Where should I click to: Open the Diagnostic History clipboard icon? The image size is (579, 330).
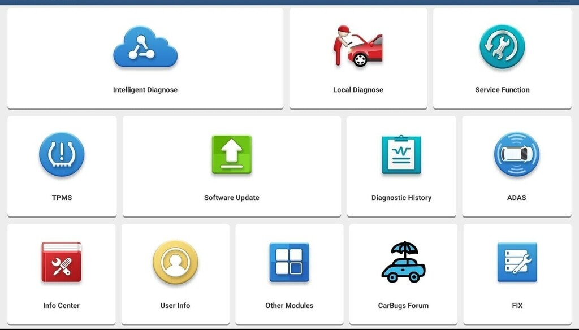coord(401,154)
